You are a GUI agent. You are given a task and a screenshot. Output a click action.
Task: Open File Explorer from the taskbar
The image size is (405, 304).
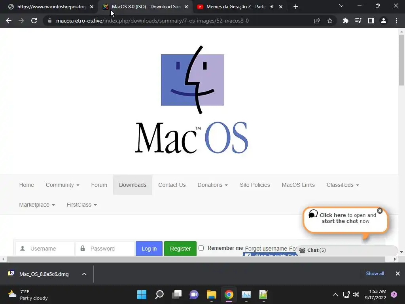pyautogui.click(x=211, y=294)
